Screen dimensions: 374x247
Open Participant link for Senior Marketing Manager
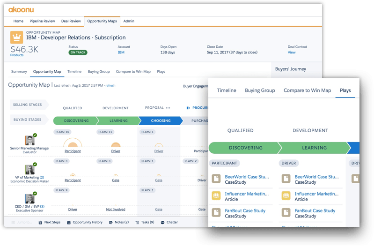coord(73,151)
